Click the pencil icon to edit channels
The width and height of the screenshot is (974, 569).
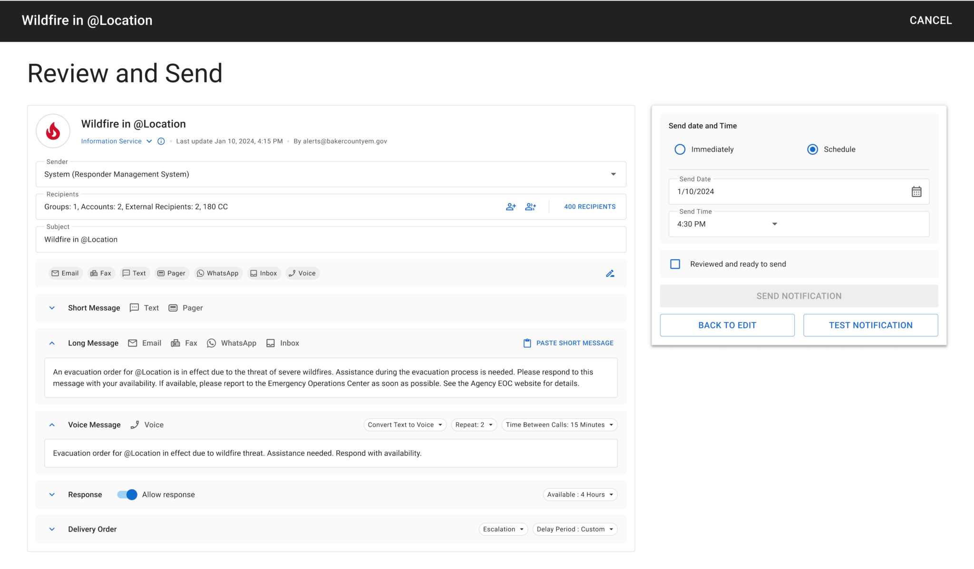[610, 274]
